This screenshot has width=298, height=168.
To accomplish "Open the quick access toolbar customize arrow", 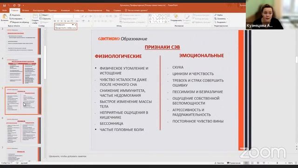I will pos(23,6).
